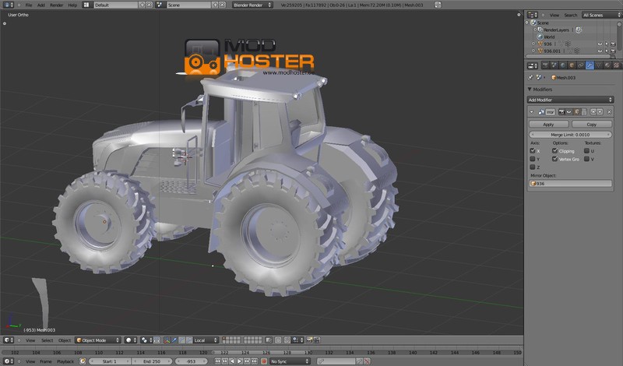This screenshot has width=623, height=366.
Task: Toggle viewport visibility of object 936.001
Action: pos(600,51)
